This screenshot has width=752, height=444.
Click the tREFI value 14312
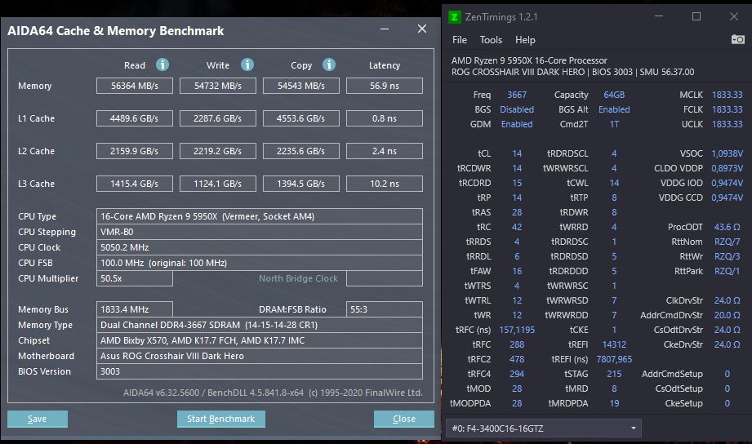tap(614, 344)
